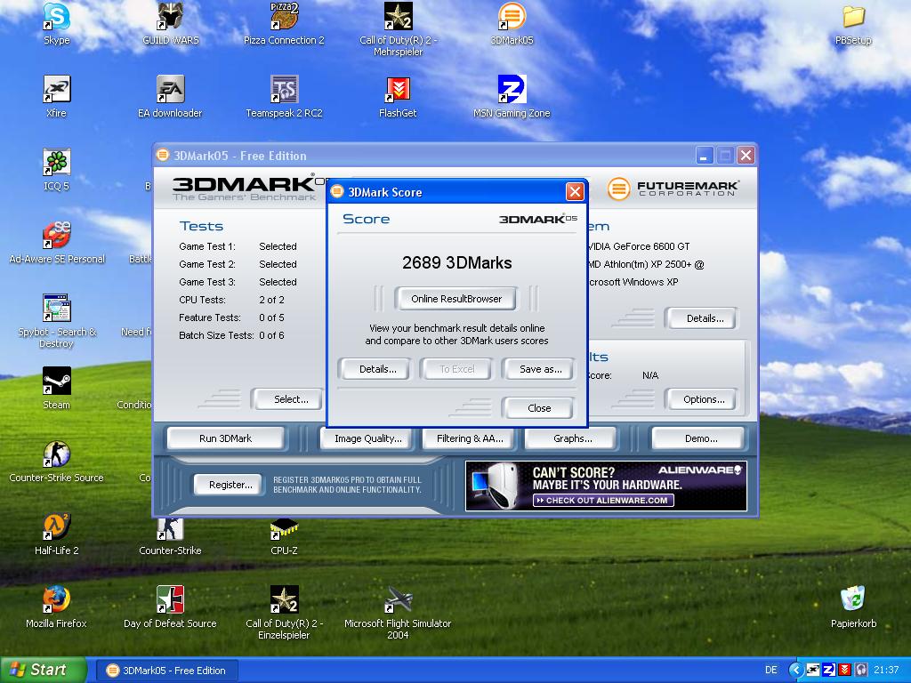
Task: Open Spybot Search & Destroy icon
Action: pyautogui.click(x=56, y=309)
